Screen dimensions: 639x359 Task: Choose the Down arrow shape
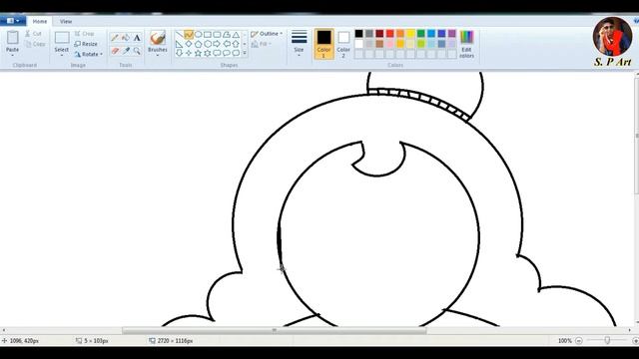pos(180,53)
